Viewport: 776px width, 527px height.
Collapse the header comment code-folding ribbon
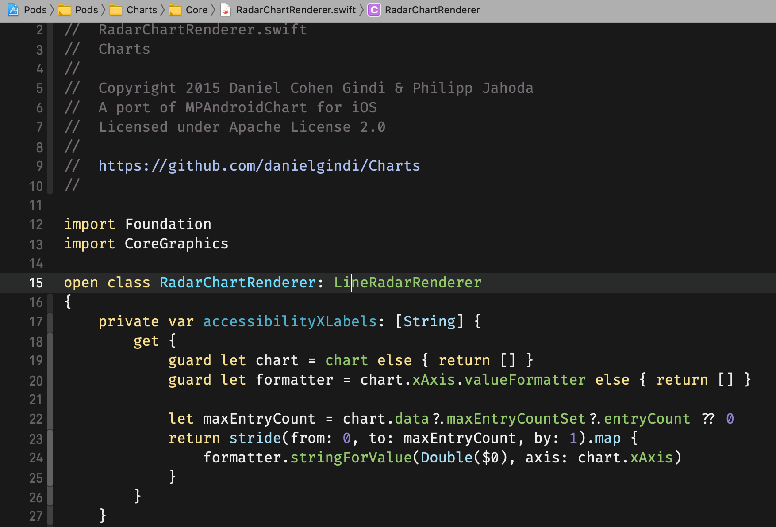(x=50, y=108)
